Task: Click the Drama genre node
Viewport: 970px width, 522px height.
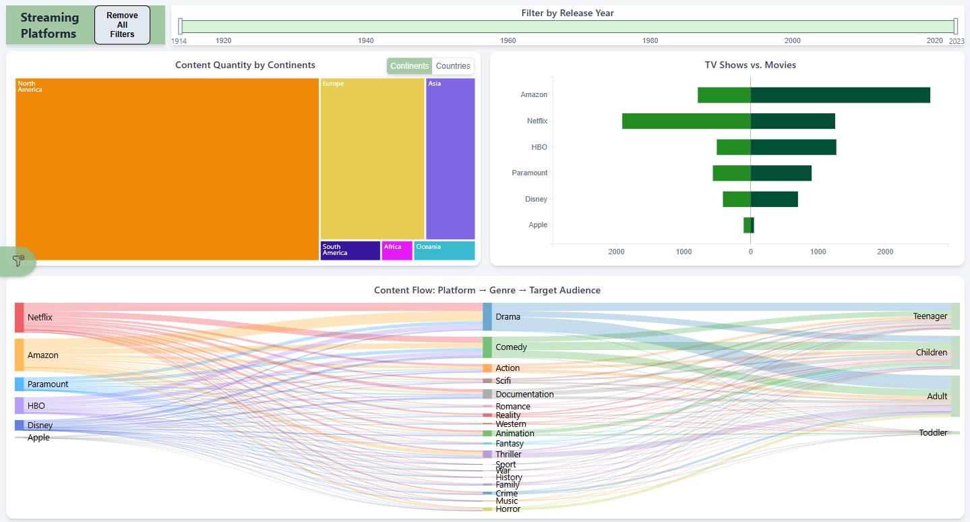Action: (x=487, y=317)
